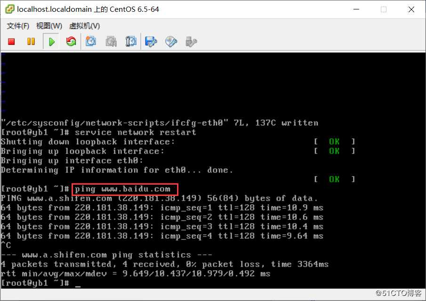Click 'Bringing up interface eth0:' line

[x=72, y=161]
